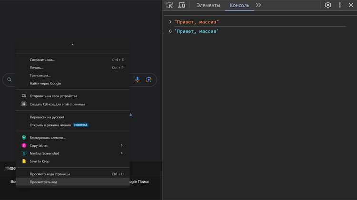Click the send-to-devices icon
Screen dimensions: 357x200
pyautogui.click(x=24, y=96)
